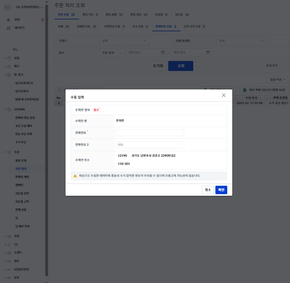Select 전화번호 오류 sub-tab
Viewport: 290px width, 283px height.
click(166, 27)
